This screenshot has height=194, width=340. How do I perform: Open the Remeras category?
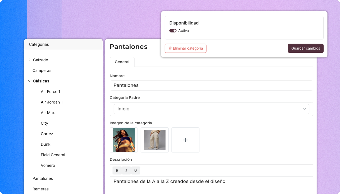(x=40, y=189)
